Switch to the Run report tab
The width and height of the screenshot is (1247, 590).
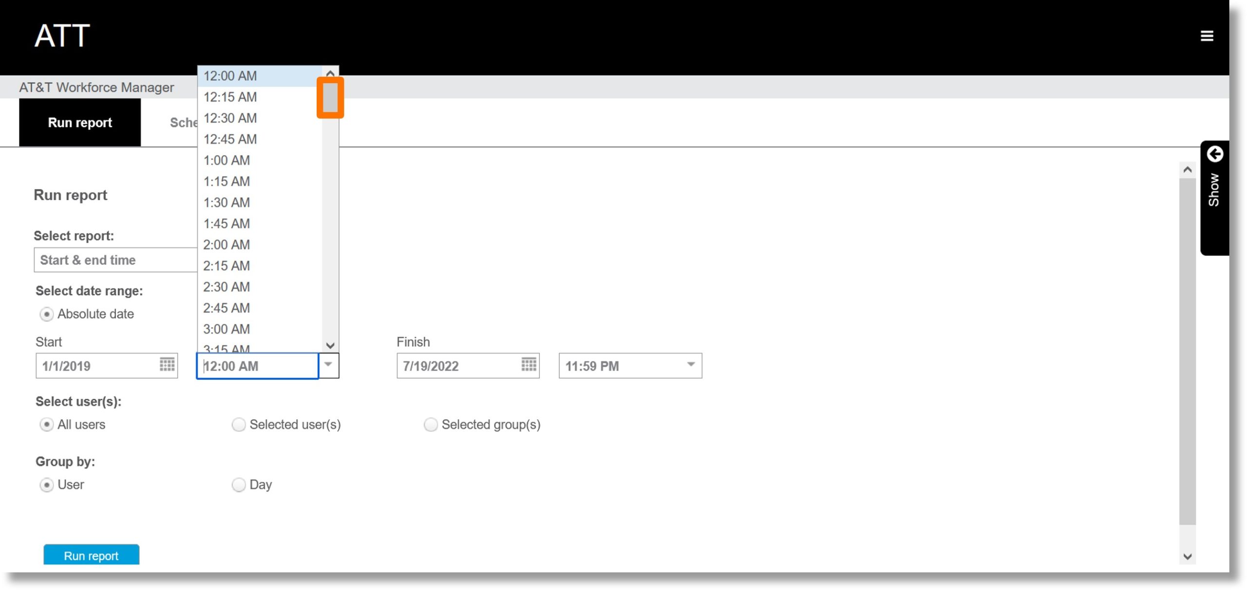[x=80, y=123]
